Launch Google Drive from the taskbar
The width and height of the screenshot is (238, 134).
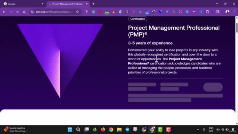[94, 130]
